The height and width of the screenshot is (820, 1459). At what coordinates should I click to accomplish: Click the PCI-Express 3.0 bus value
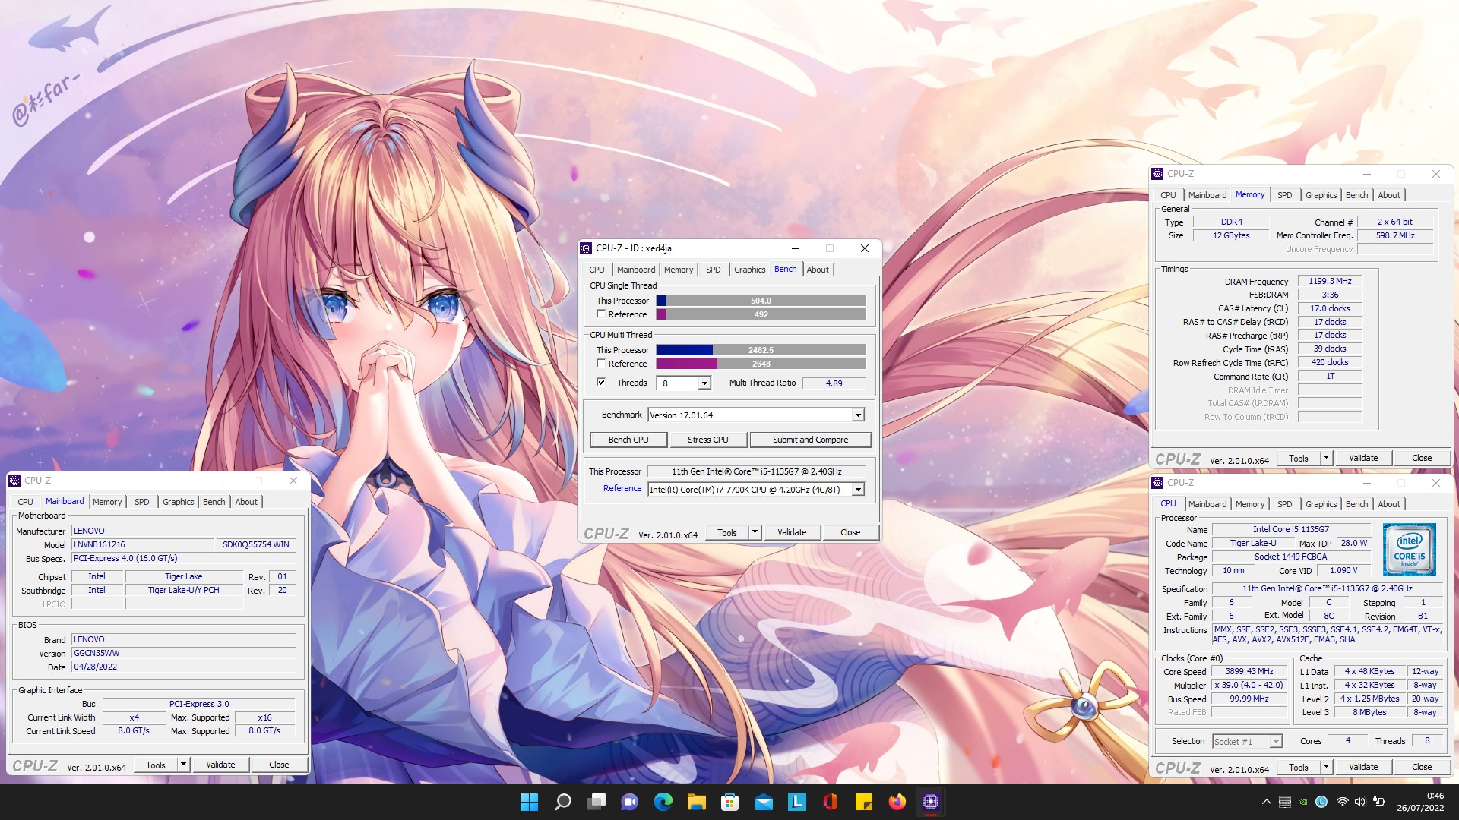point(198,705)
